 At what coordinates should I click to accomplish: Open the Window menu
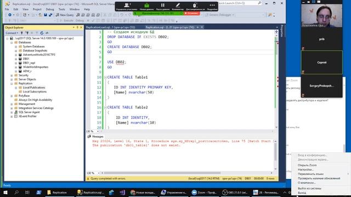(75, 9)
